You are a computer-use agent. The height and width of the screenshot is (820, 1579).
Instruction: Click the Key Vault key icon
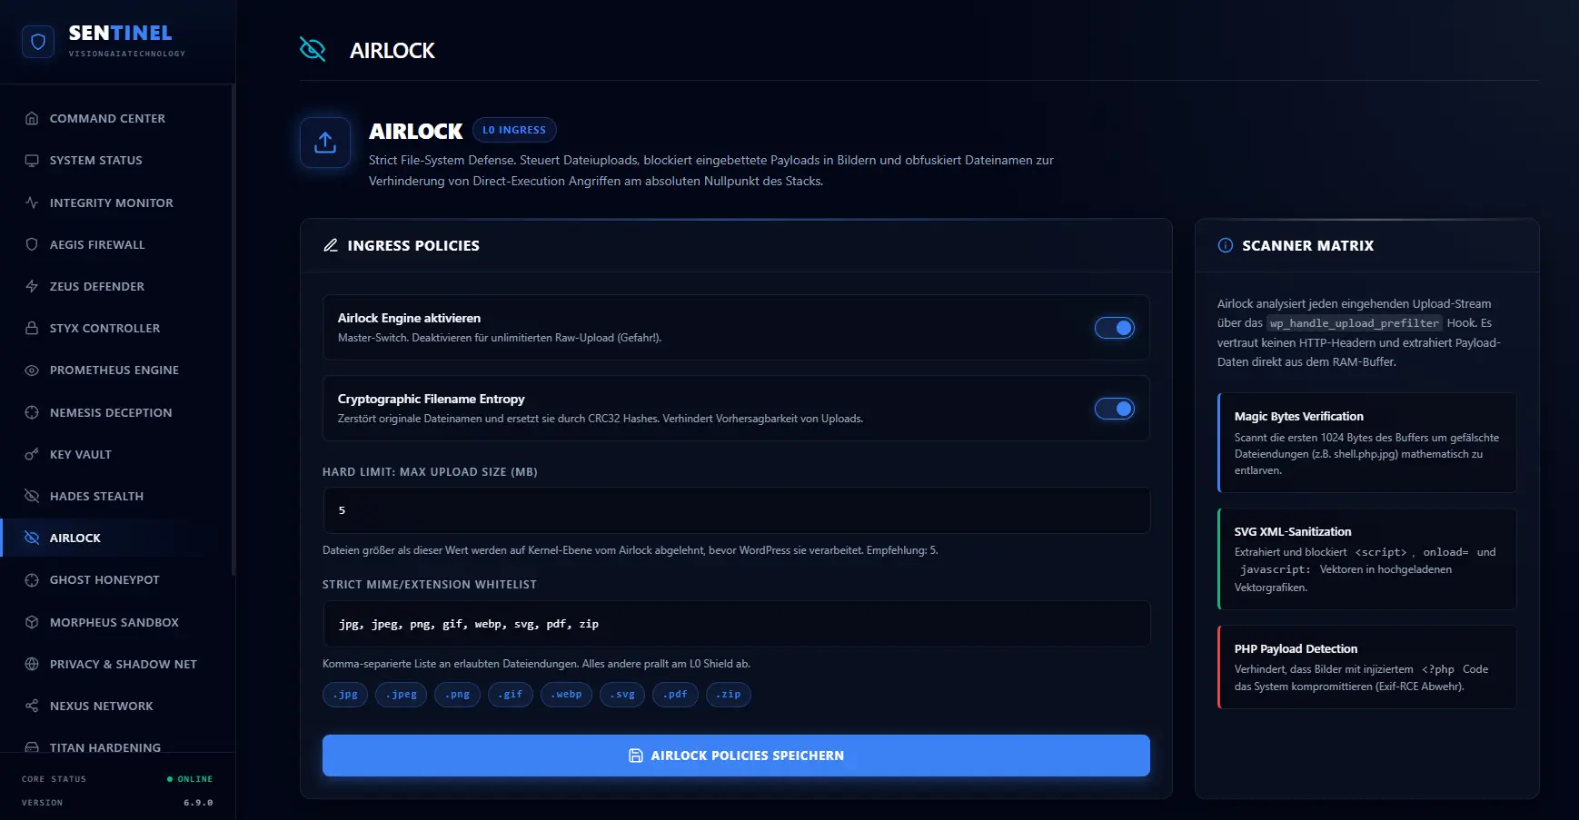[x=32, y=454]
